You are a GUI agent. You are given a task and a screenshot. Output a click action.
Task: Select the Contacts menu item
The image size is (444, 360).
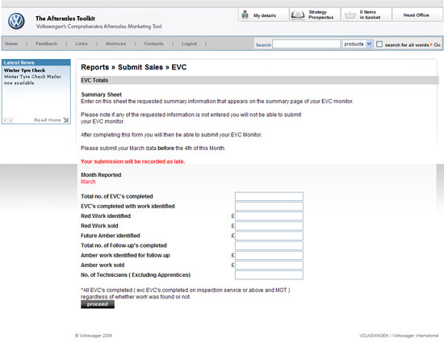[x=153, y=44]
